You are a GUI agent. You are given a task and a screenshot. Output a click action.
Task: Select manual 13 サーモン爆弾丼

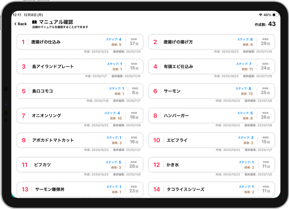tap(80, 189)
